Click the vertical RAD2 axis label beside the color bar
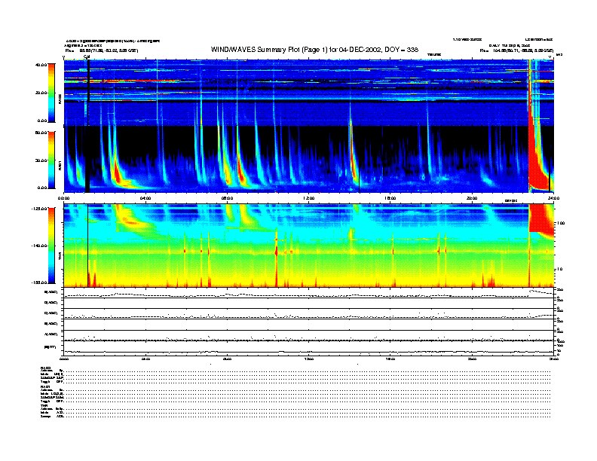 coord(60,99)
